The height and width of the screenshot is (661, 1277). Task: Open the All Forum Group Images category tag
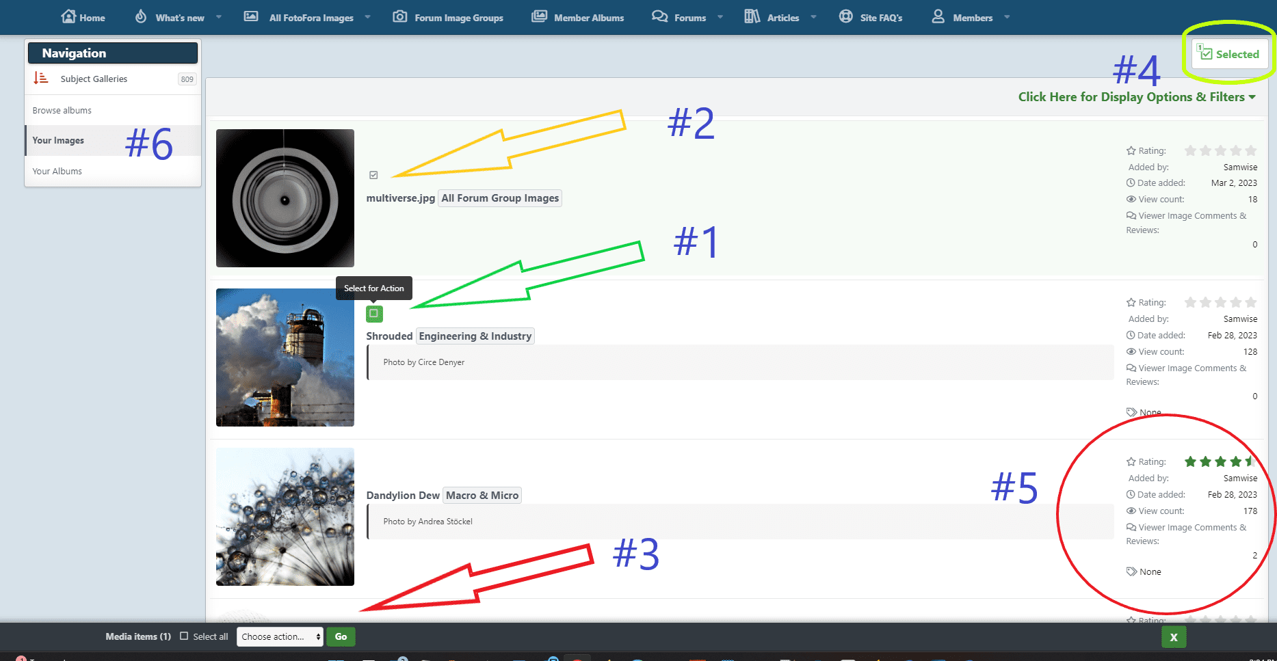(x=500, y=198)
